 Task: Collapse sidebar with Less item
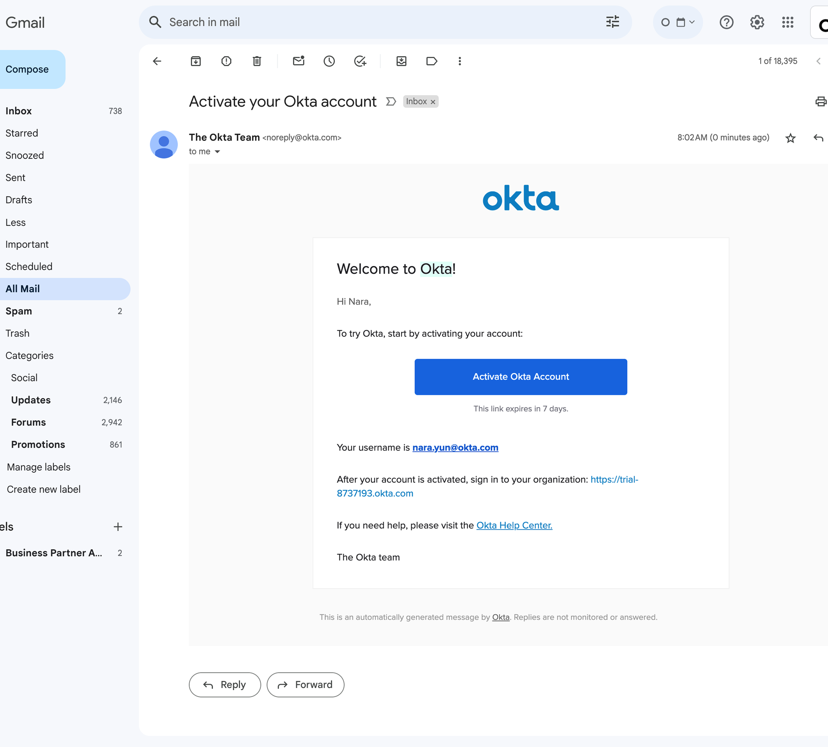tap(16, 222)
